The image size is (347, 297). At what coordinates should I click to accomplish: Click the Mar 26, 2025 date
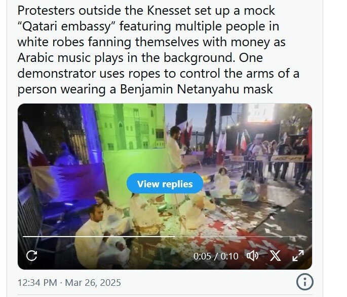pyautogui.click(x=93, y=283)
